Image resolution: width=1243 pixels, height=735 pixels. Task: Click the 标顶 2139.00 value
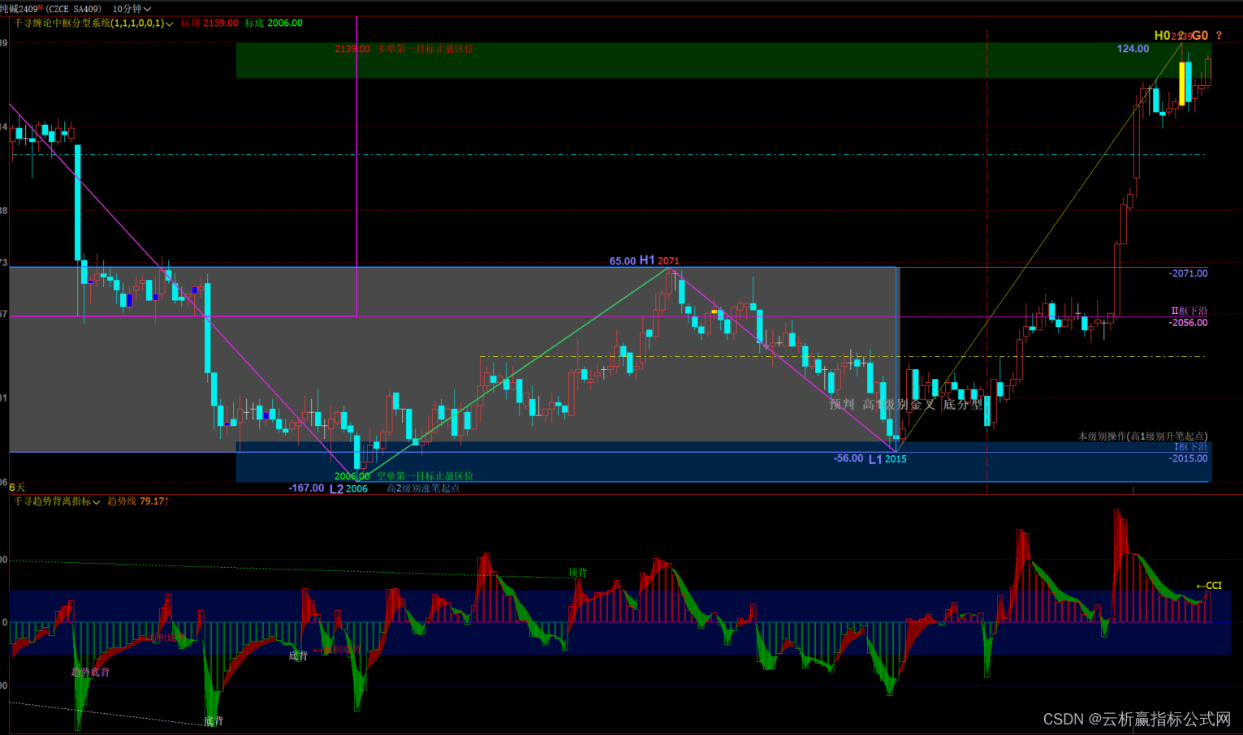coord(209,24)
